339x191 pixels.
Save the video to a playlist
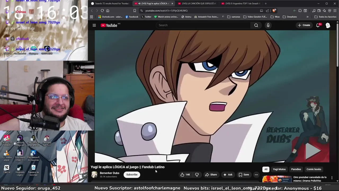click(x=244, y=175)
